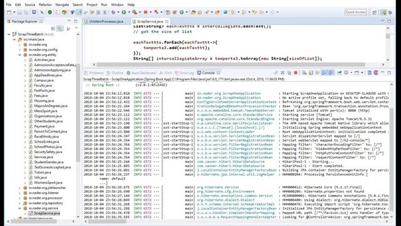Click the globe web browser toolbar icon

(x=225, y=12)
